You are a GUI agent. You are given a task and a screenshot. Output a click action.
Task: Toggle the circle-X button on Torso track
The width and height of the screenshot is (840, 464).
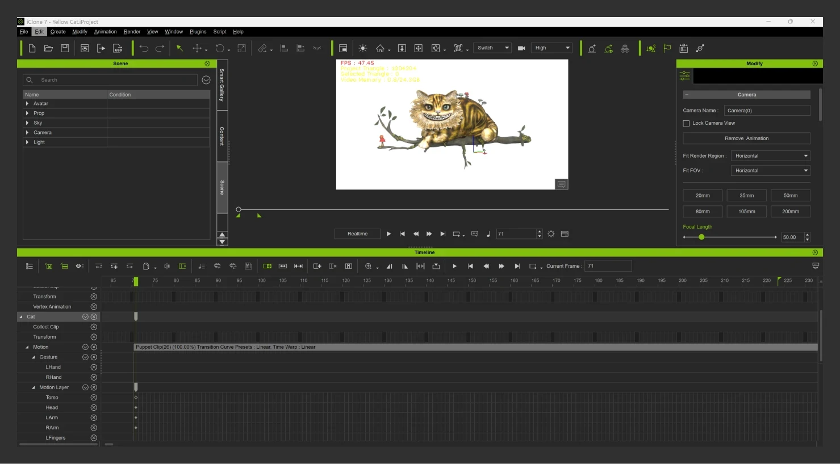click(94, 398)
